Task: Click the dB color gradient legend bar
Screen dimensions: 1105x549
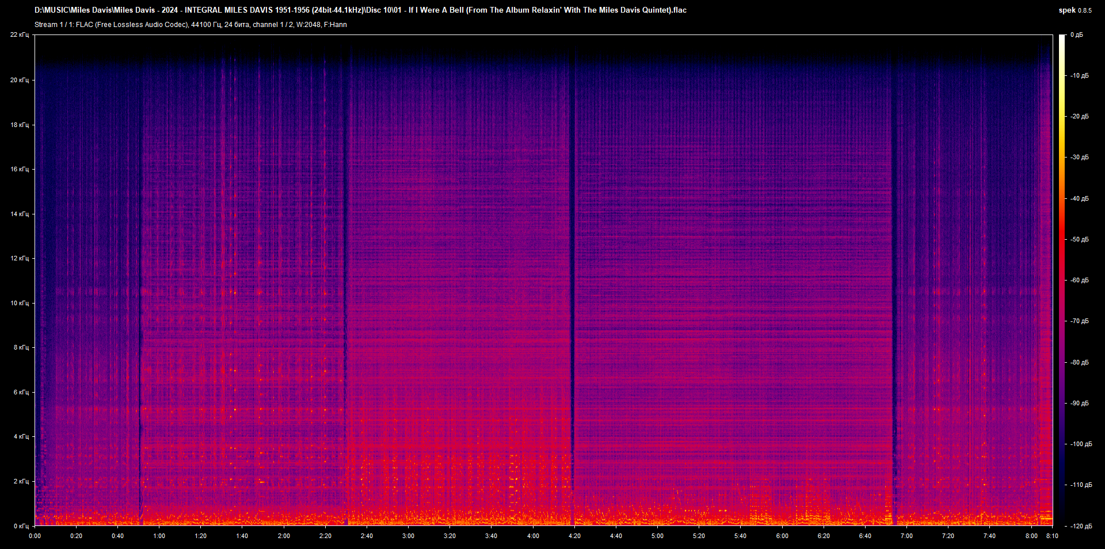Action: pos(1062,280)
